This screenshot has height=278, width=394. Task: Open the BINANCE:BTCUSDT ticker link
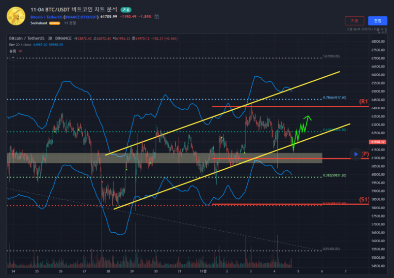pyautogui.click(x=81, y=16)
